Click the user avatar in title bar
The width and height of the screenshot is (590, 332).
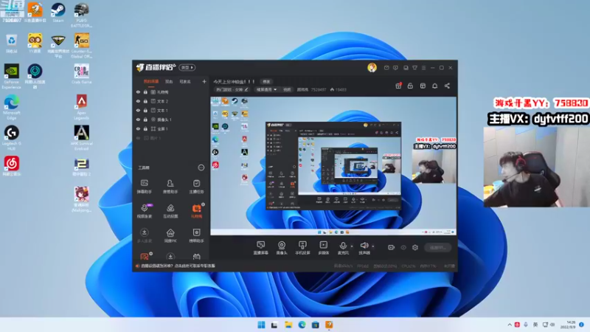click(372, 67)
